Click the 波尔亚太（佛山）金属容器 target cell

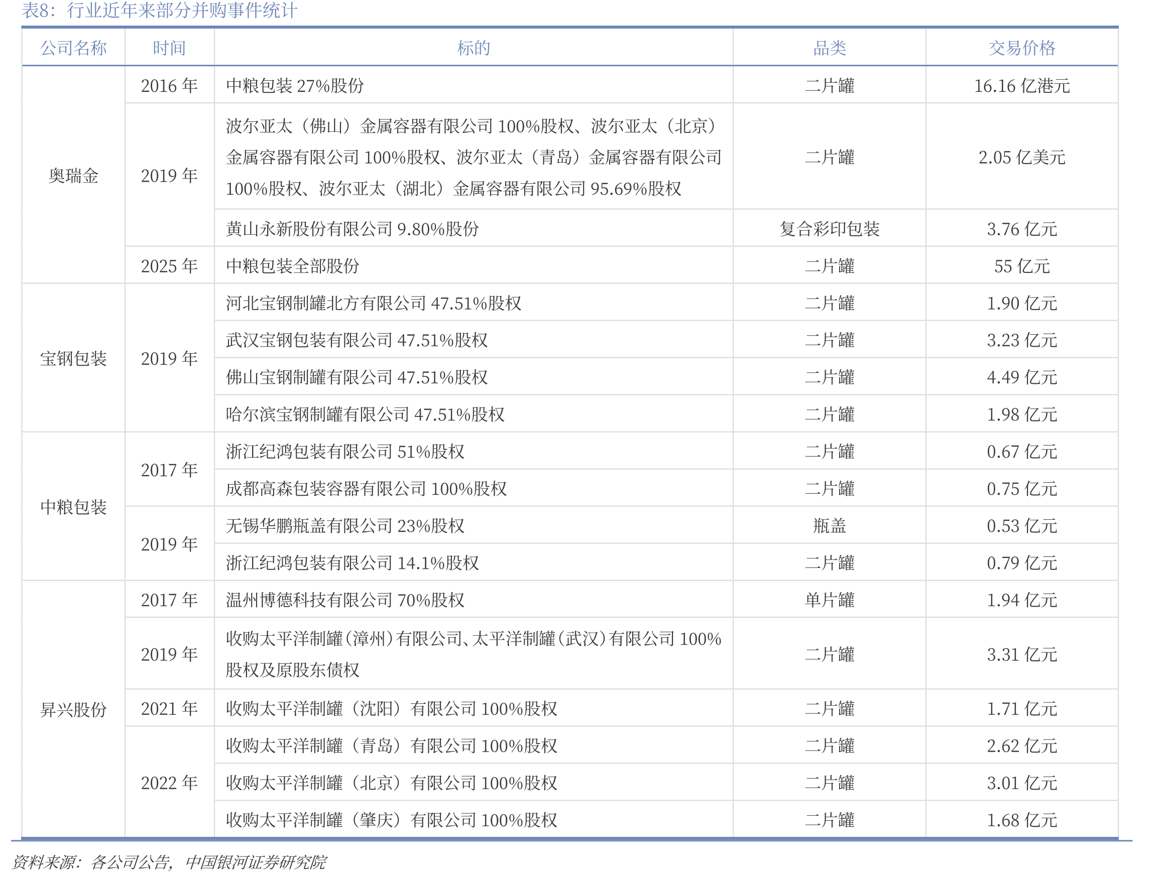pos(473,157)
